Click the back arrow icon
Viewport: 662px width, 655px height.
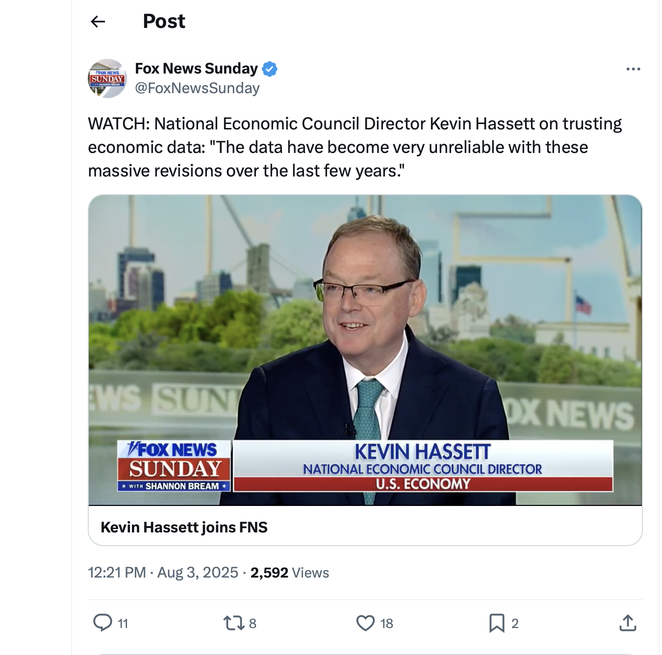coord(98,21)
